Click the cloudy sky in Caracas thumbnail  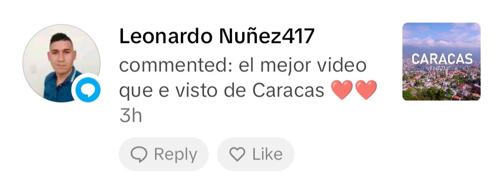coord(442,35)
